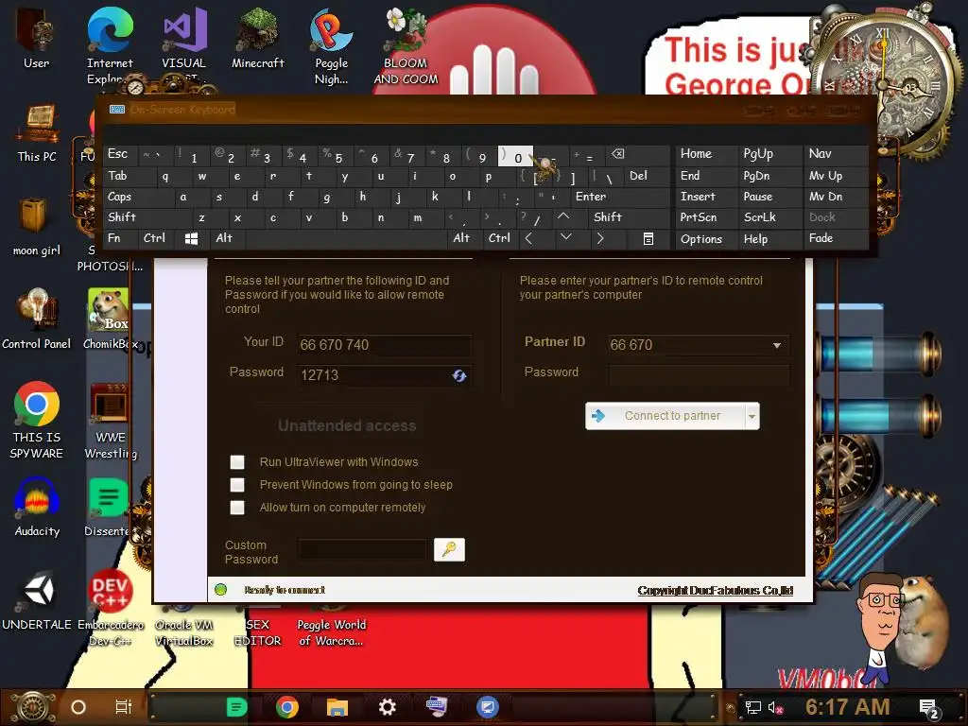The width and height of the screenshot is (968, 726).
Task: Open the WWE Wrestling desktop icon
Action: click(110, 421)
